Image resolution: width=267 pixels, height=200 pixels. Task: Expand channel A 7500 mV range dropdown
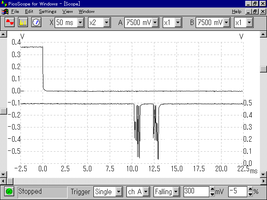(x=155, y=22)
